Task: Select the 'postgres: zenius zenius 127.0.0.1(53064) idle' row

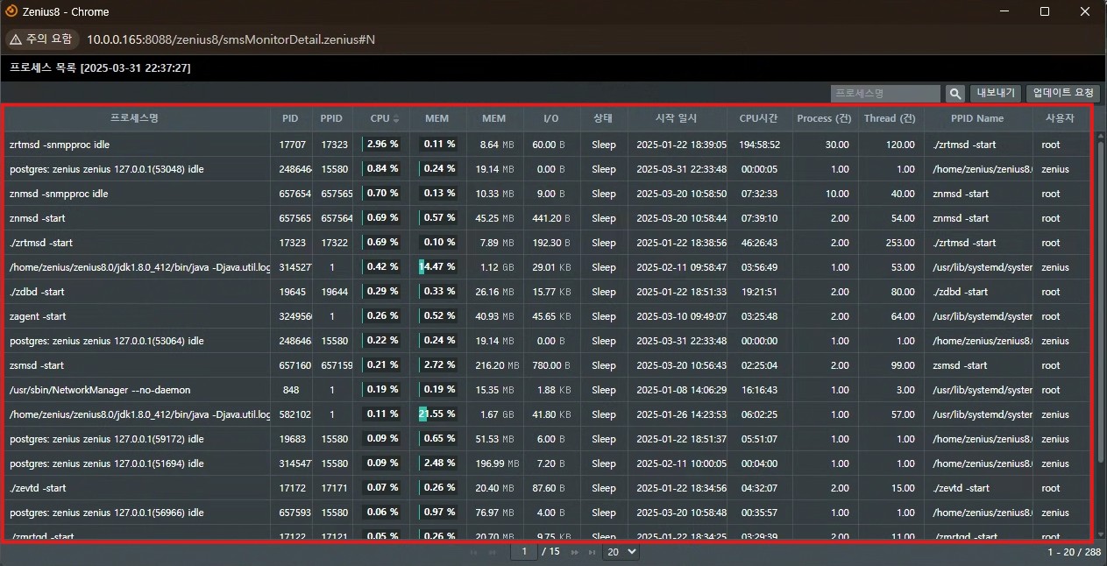Action: coord(548,341)
